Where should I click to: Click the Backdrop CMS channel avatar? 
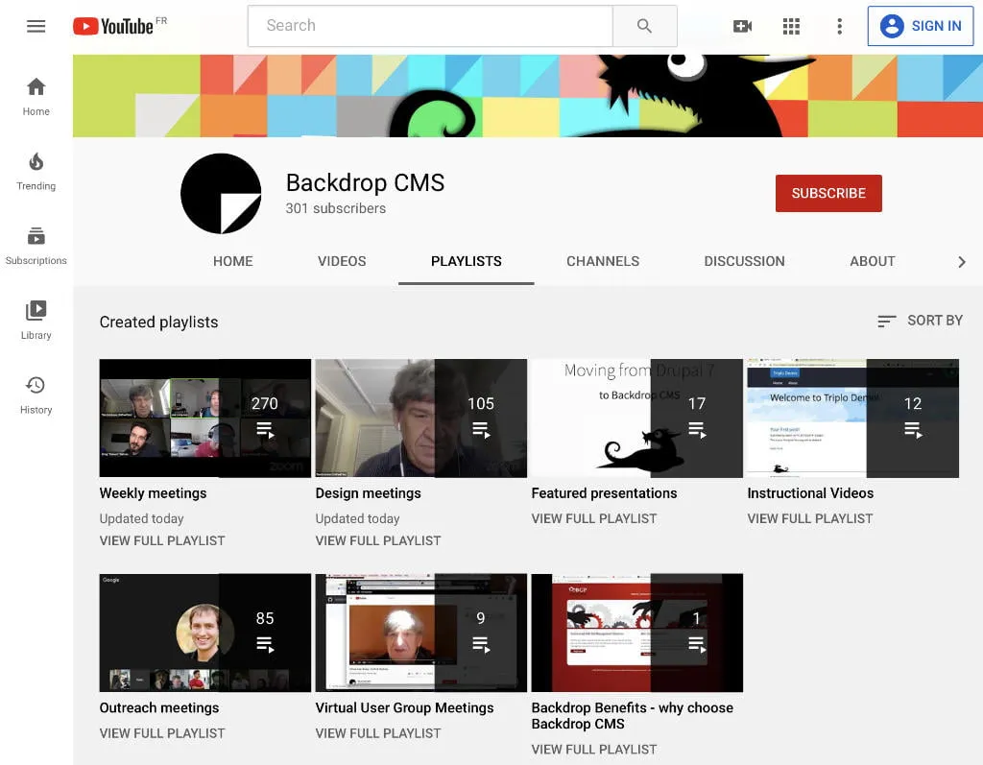(221, 193)
